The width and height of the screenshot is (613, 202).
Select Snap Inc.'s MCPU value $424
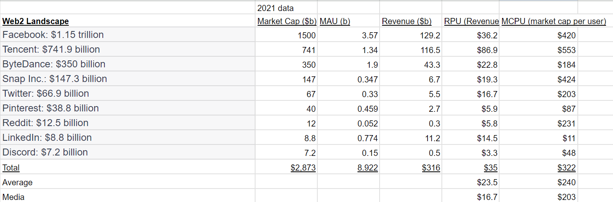coord(567,80)
